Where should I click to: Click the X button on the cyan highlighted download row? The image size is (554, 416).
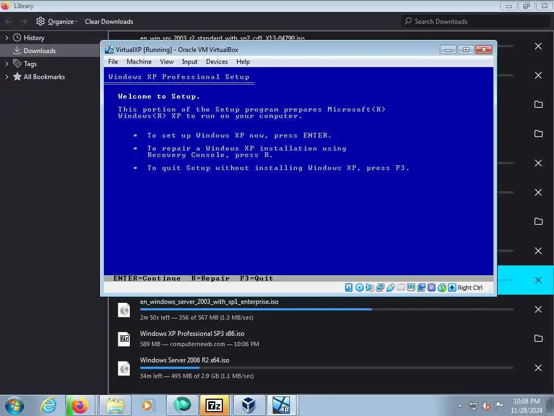(x=538, y=280)
